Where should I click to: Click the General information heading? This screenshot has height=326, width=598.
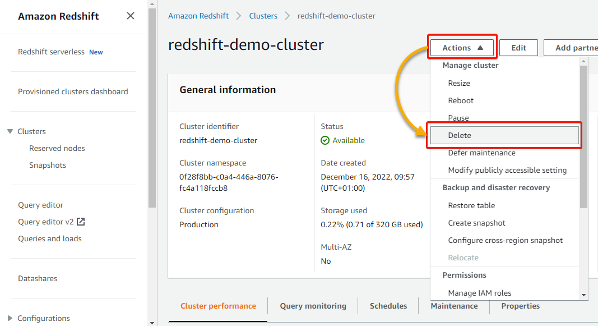click(x=228, y=90)
